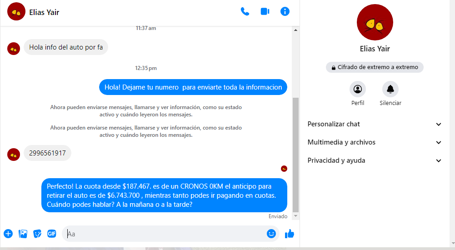Send a thumbs-up like
455x250 pixels.
[x=290, y=234]
